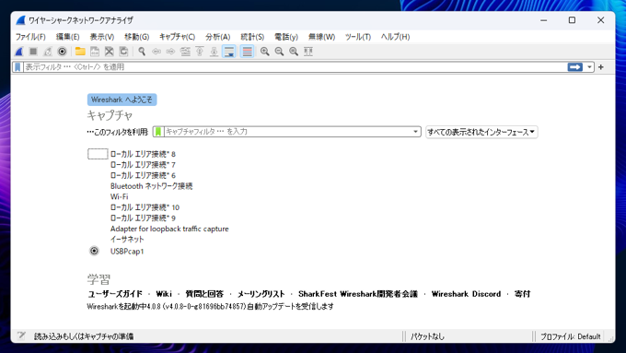Open the Wireshark Discord link

(x=466, y=294)
